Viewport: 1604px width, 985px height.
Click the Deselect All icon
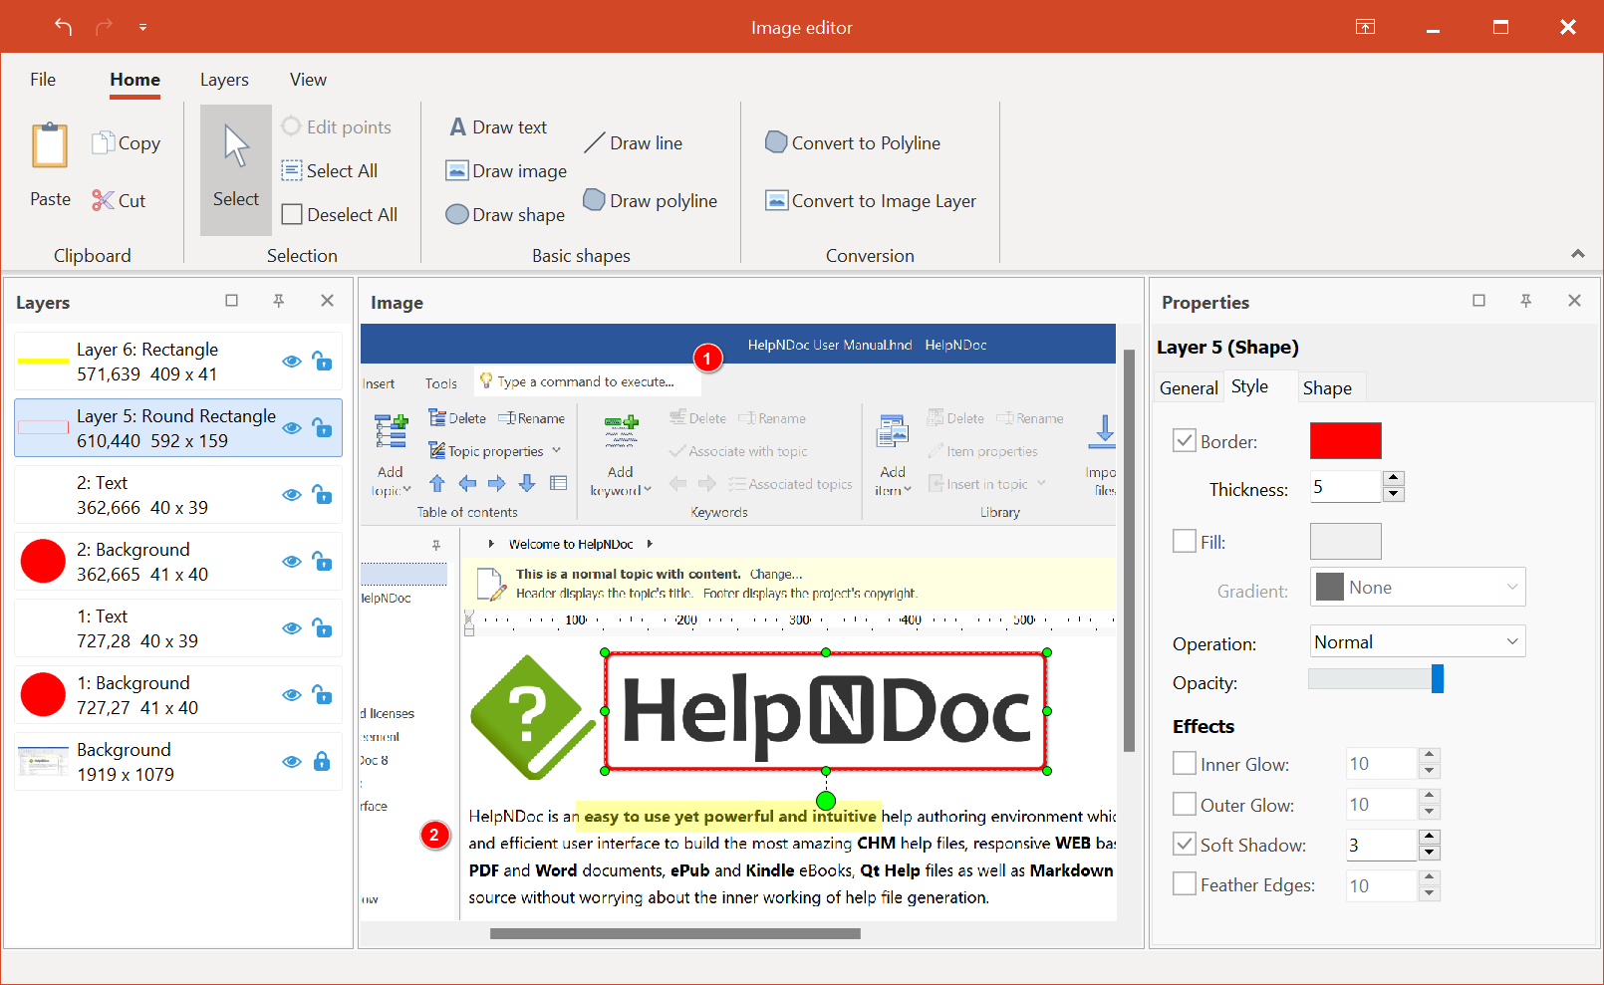pyautogui.click(x=292, y=214)
